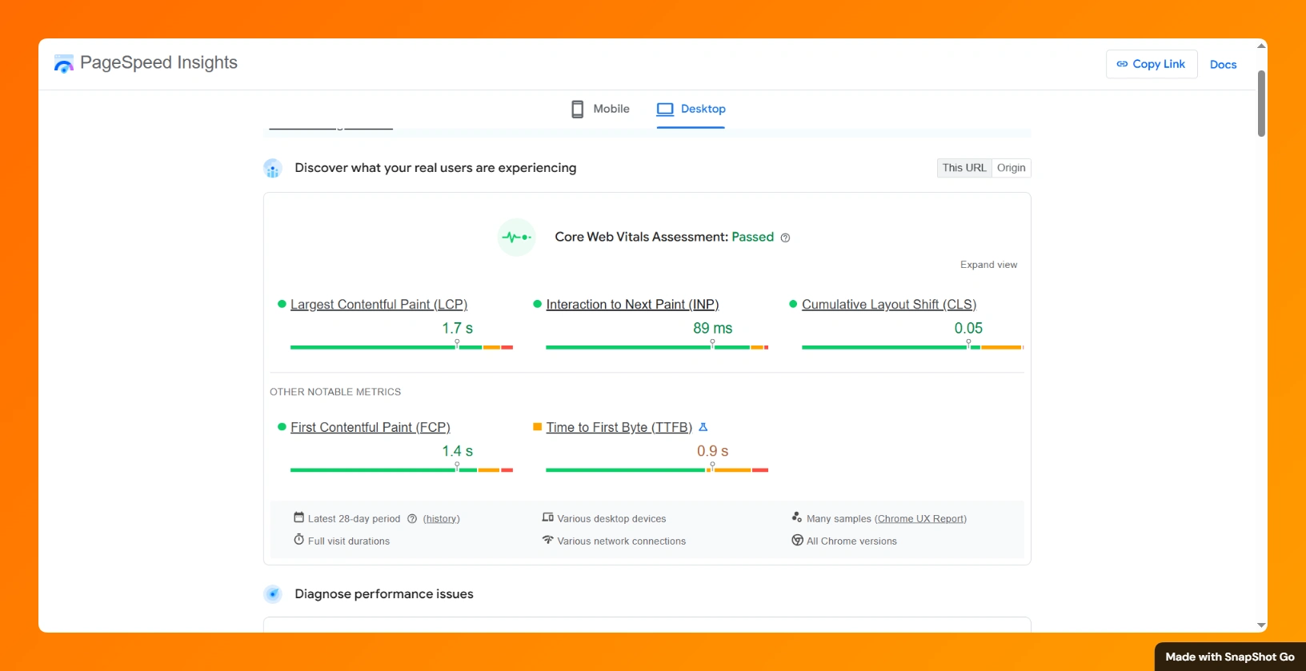Select the Desktop tab
The height and width of the screenshot is (671, 1306).
coord(691,109)
